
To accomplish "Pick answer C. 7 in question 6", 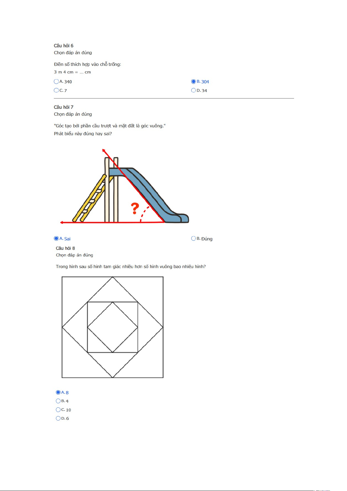I will pyautogui.click(x=56, y=90).
